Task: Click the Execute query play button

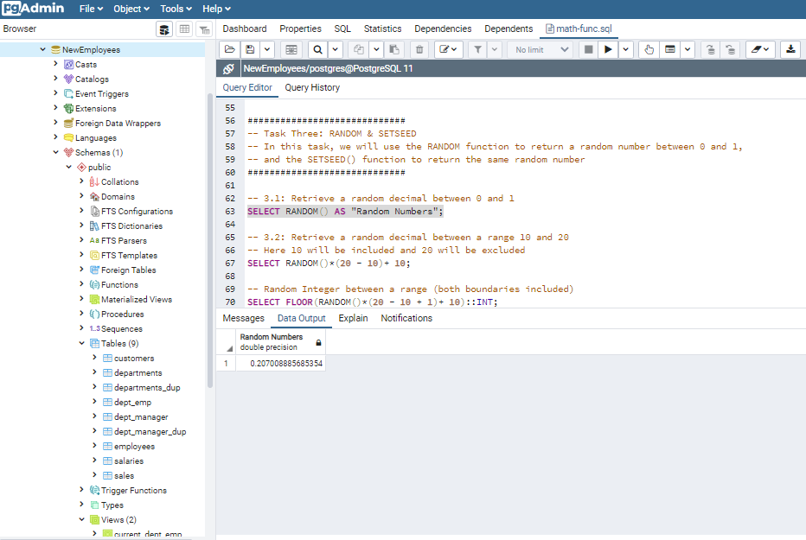Action: click(609, 50)
